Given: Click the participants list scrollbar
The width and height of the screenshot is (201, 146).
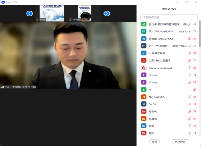Looking at the screenshot, I should [x=200, y=34].
